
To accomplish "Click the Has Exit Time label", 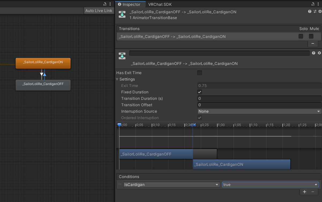I will coord(129,73).
